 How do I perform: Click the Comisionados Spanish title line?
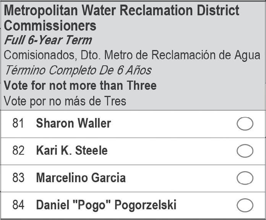click(x=132, y=55)
